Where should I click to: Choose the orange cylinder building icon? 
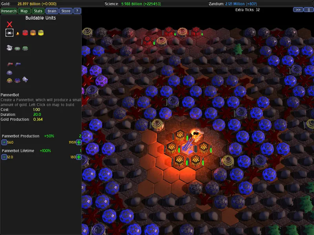[33, 33]
